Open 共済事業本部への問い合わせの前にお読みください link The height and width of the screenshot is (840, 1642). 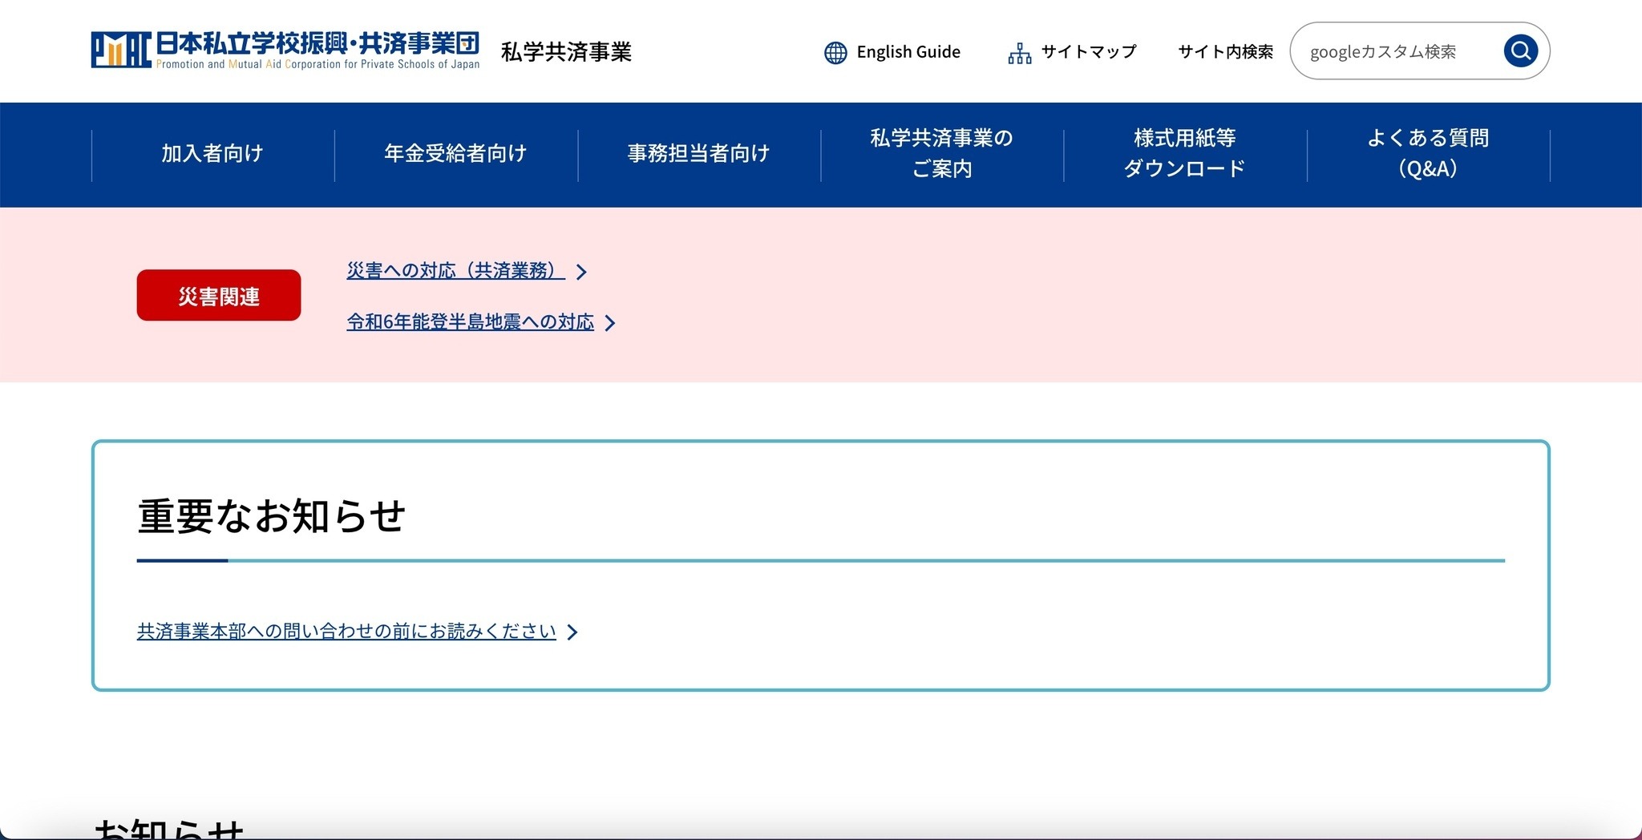point(346,632)
